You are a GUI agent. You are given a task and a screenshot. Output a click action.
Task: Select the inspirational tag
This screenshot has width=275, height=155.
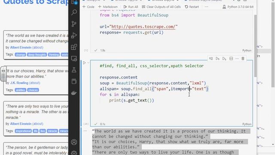click(23, 131)
